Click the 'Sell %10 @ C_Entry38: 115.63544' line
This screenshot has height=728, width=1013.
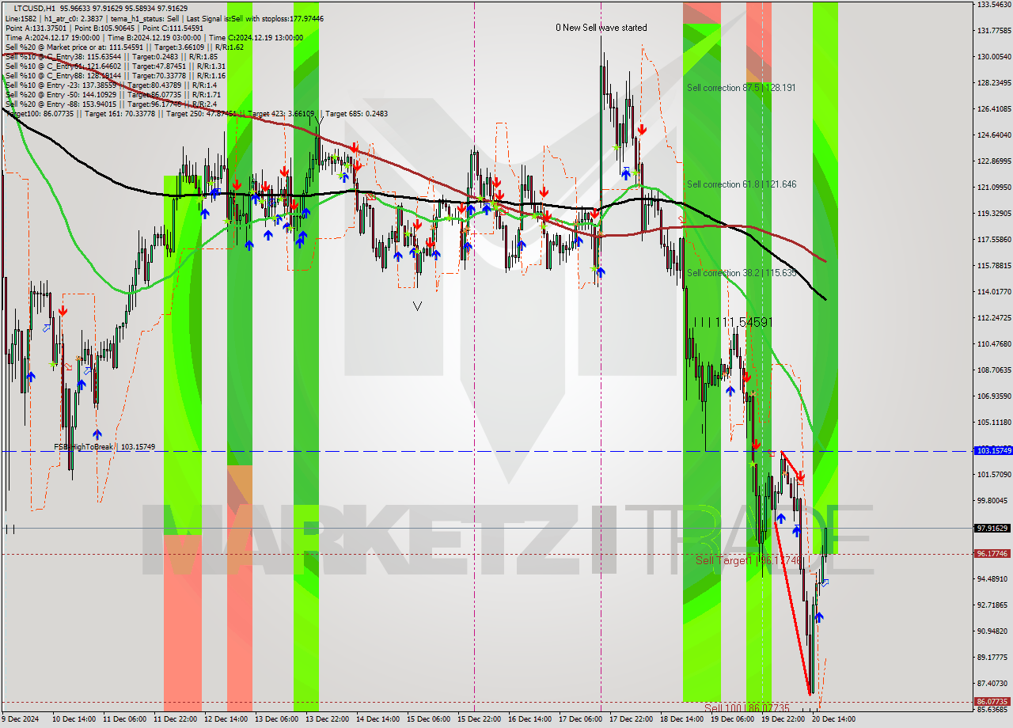point(111,56)
